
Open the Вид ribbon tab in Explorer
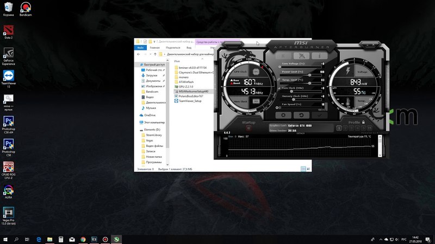(189, 48)
